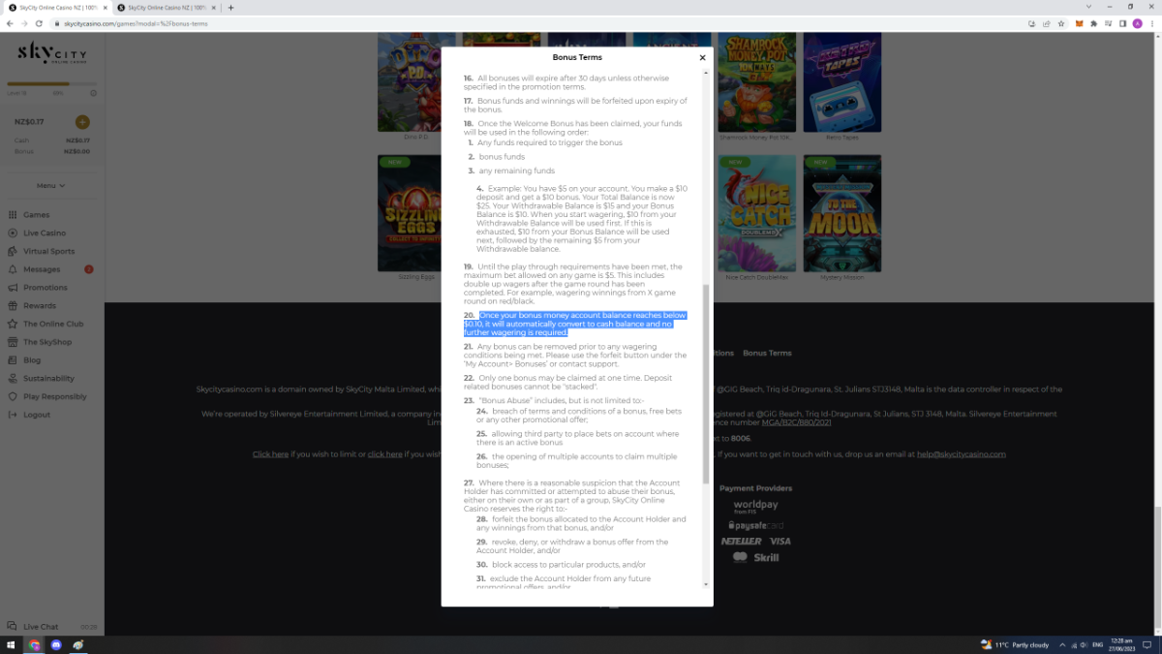Open the browser Extensions puzzle icon
The height and width of the screenshot is (654, 1162).
click(1093, 23)
